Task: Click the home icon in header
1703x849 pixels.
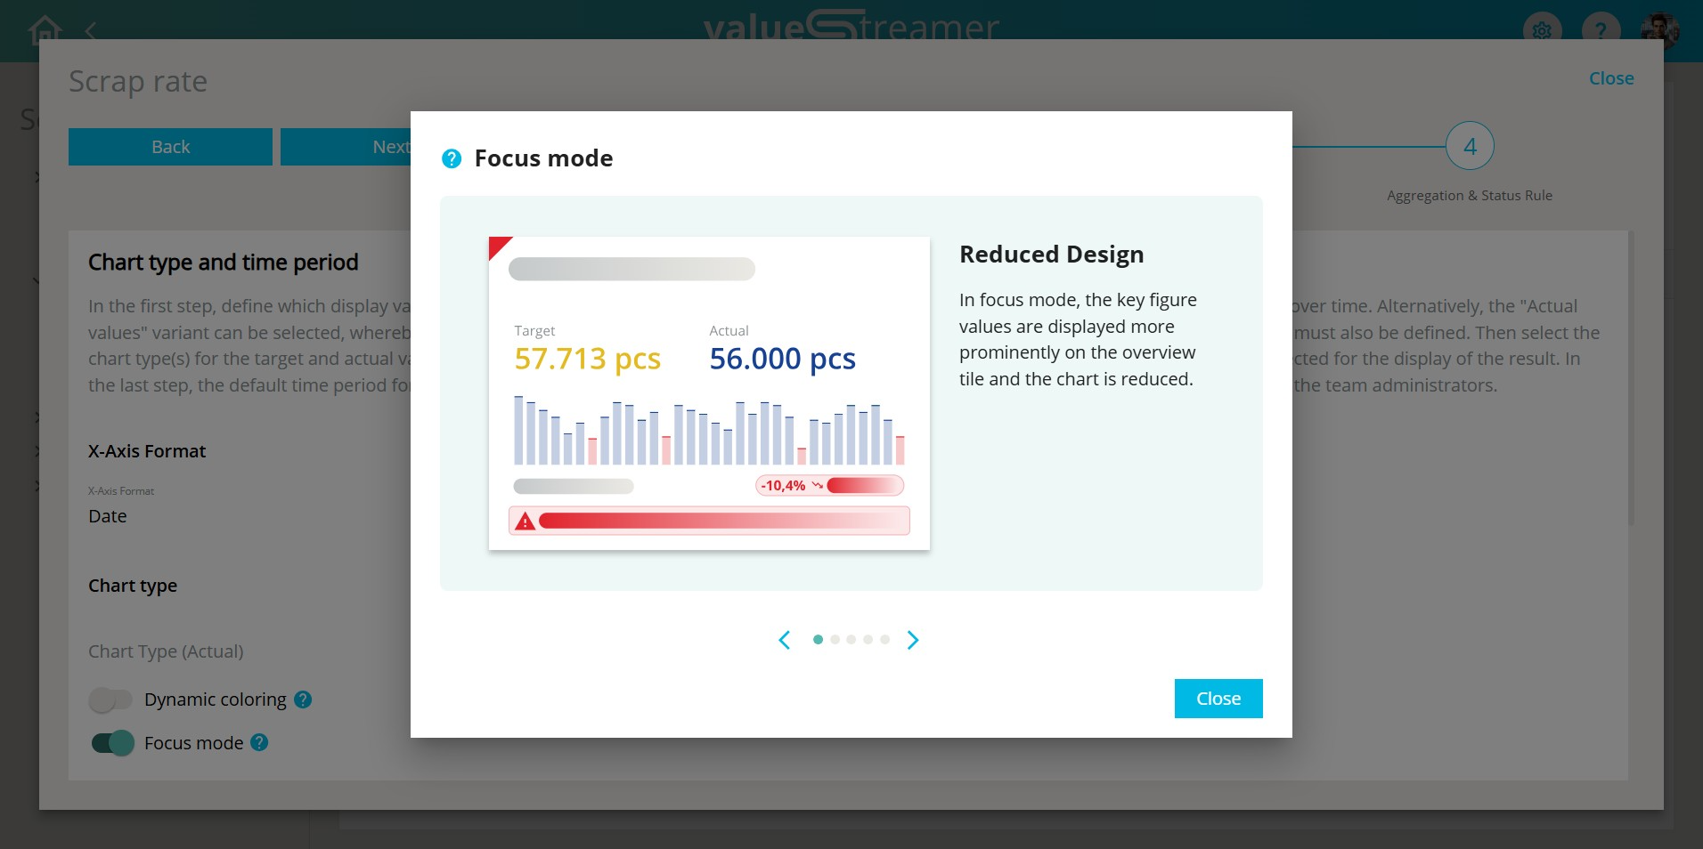Action: point(45,29)
